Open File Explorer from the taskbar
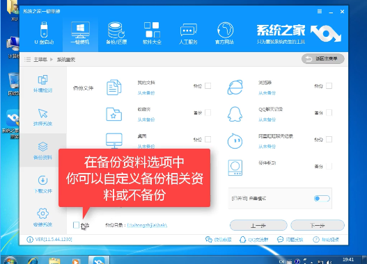367x264 pixels. pyautogui.click(x=54, y=261)
